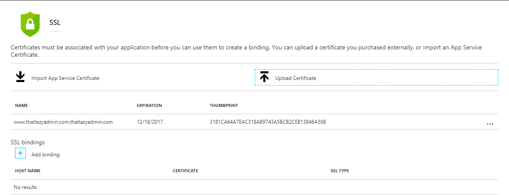Image resolution: width=509 pixels, height=195 pixels.
Task: Click the Upload Certificate text
Action: pos(295,78)
